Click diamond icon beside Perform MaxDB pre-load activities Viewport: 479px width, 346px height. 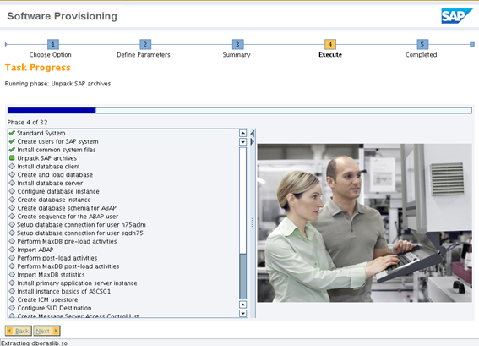(x=12, y=241)
